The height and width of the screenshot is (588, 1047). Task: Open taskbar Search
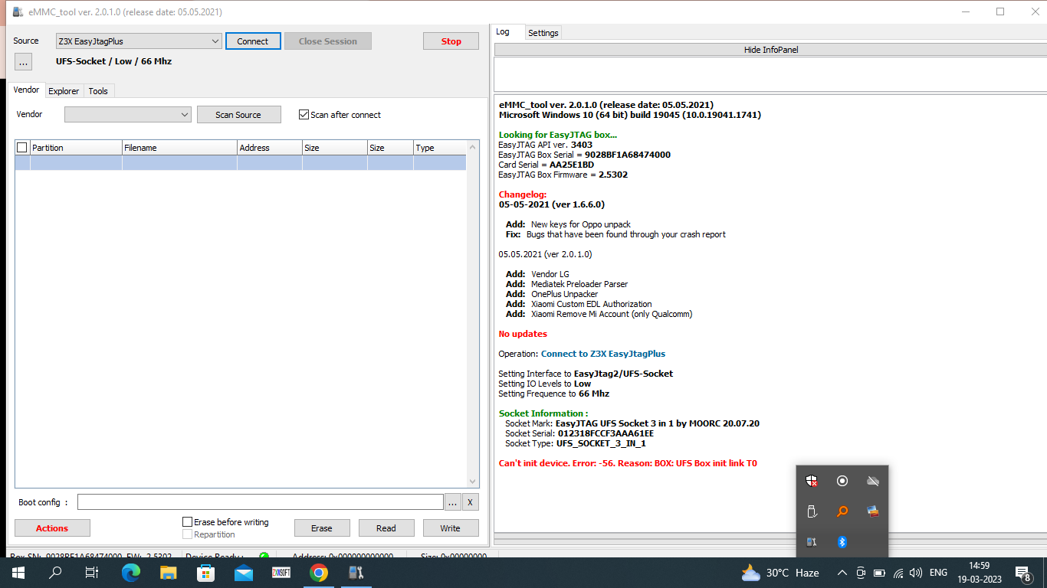click(x=55, y=573)
